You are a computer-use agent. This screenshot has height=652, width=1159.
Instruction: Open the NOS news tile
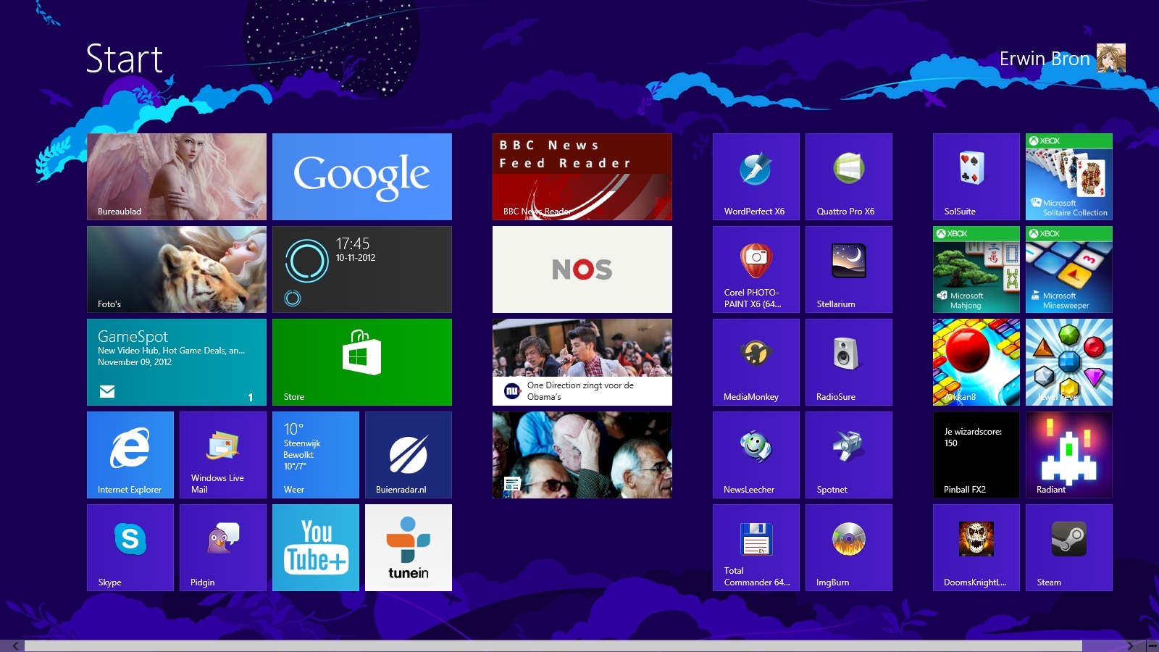point(582,269)
